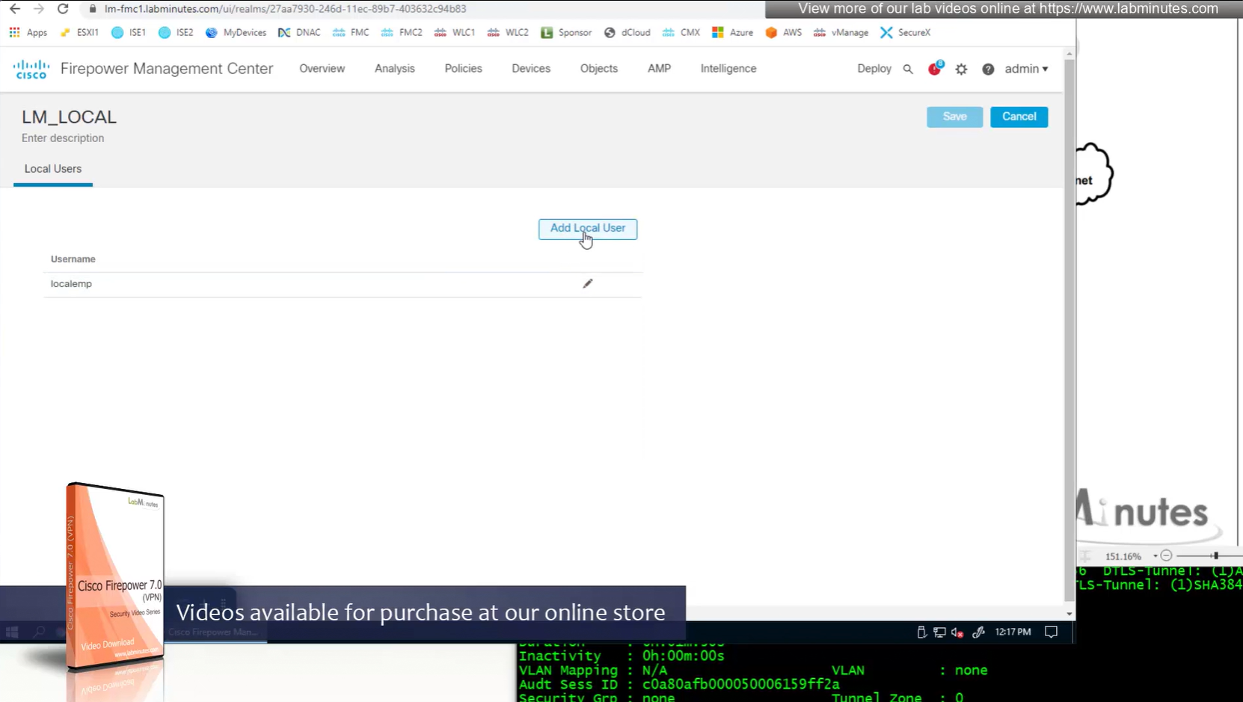
Task: Open the settings gear icon
Action: [x=961, y=69]
